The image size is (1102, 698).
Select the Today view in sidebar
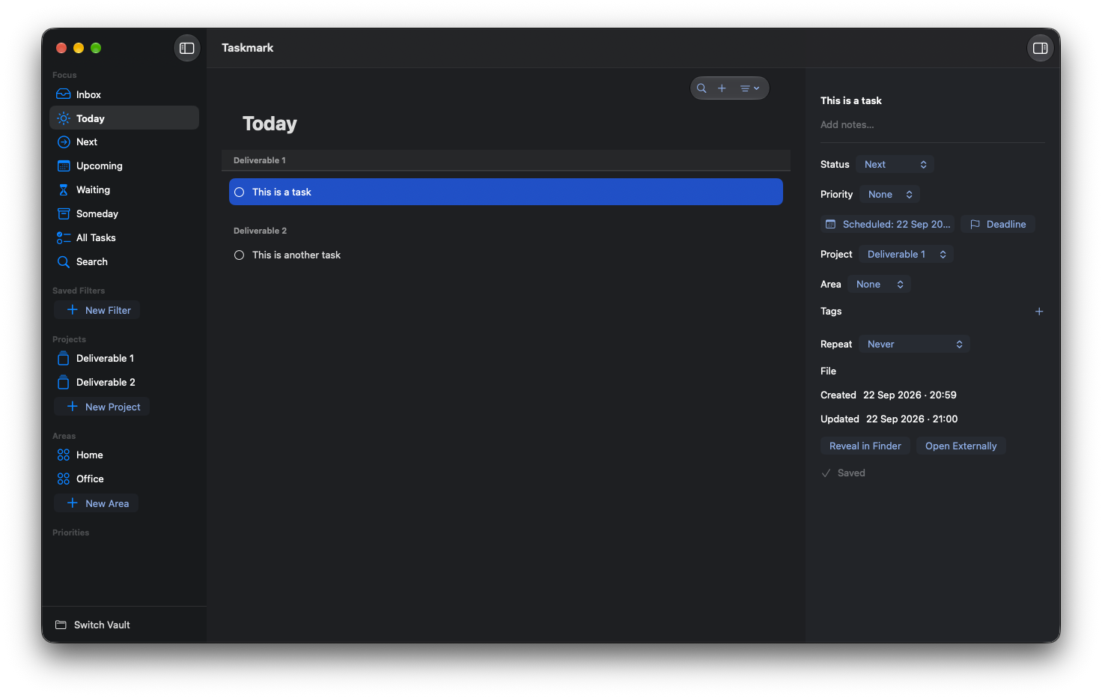tap(124, 118)
